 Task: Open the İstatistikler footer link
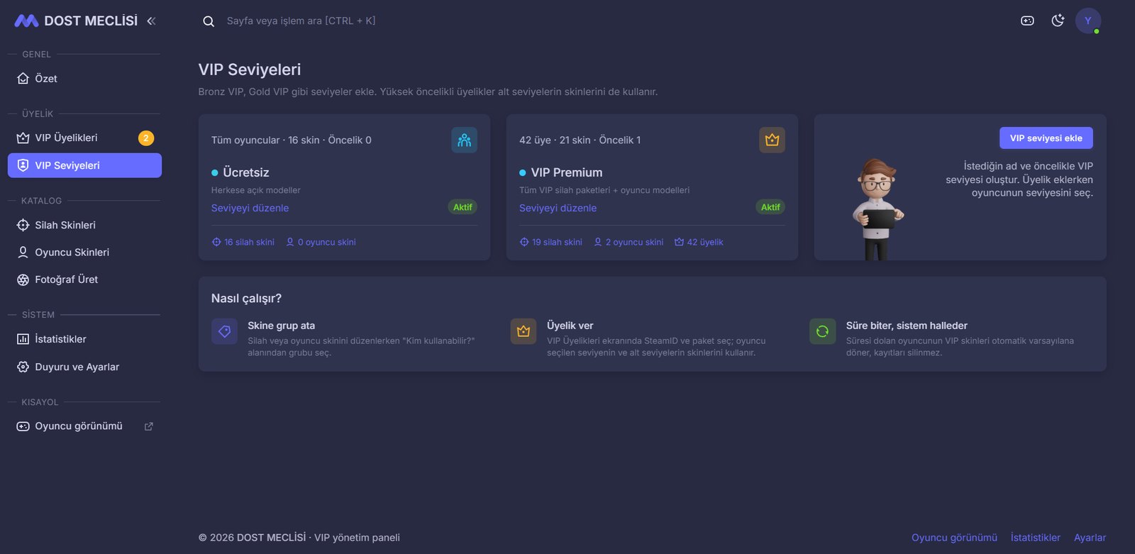(1036, 538)
